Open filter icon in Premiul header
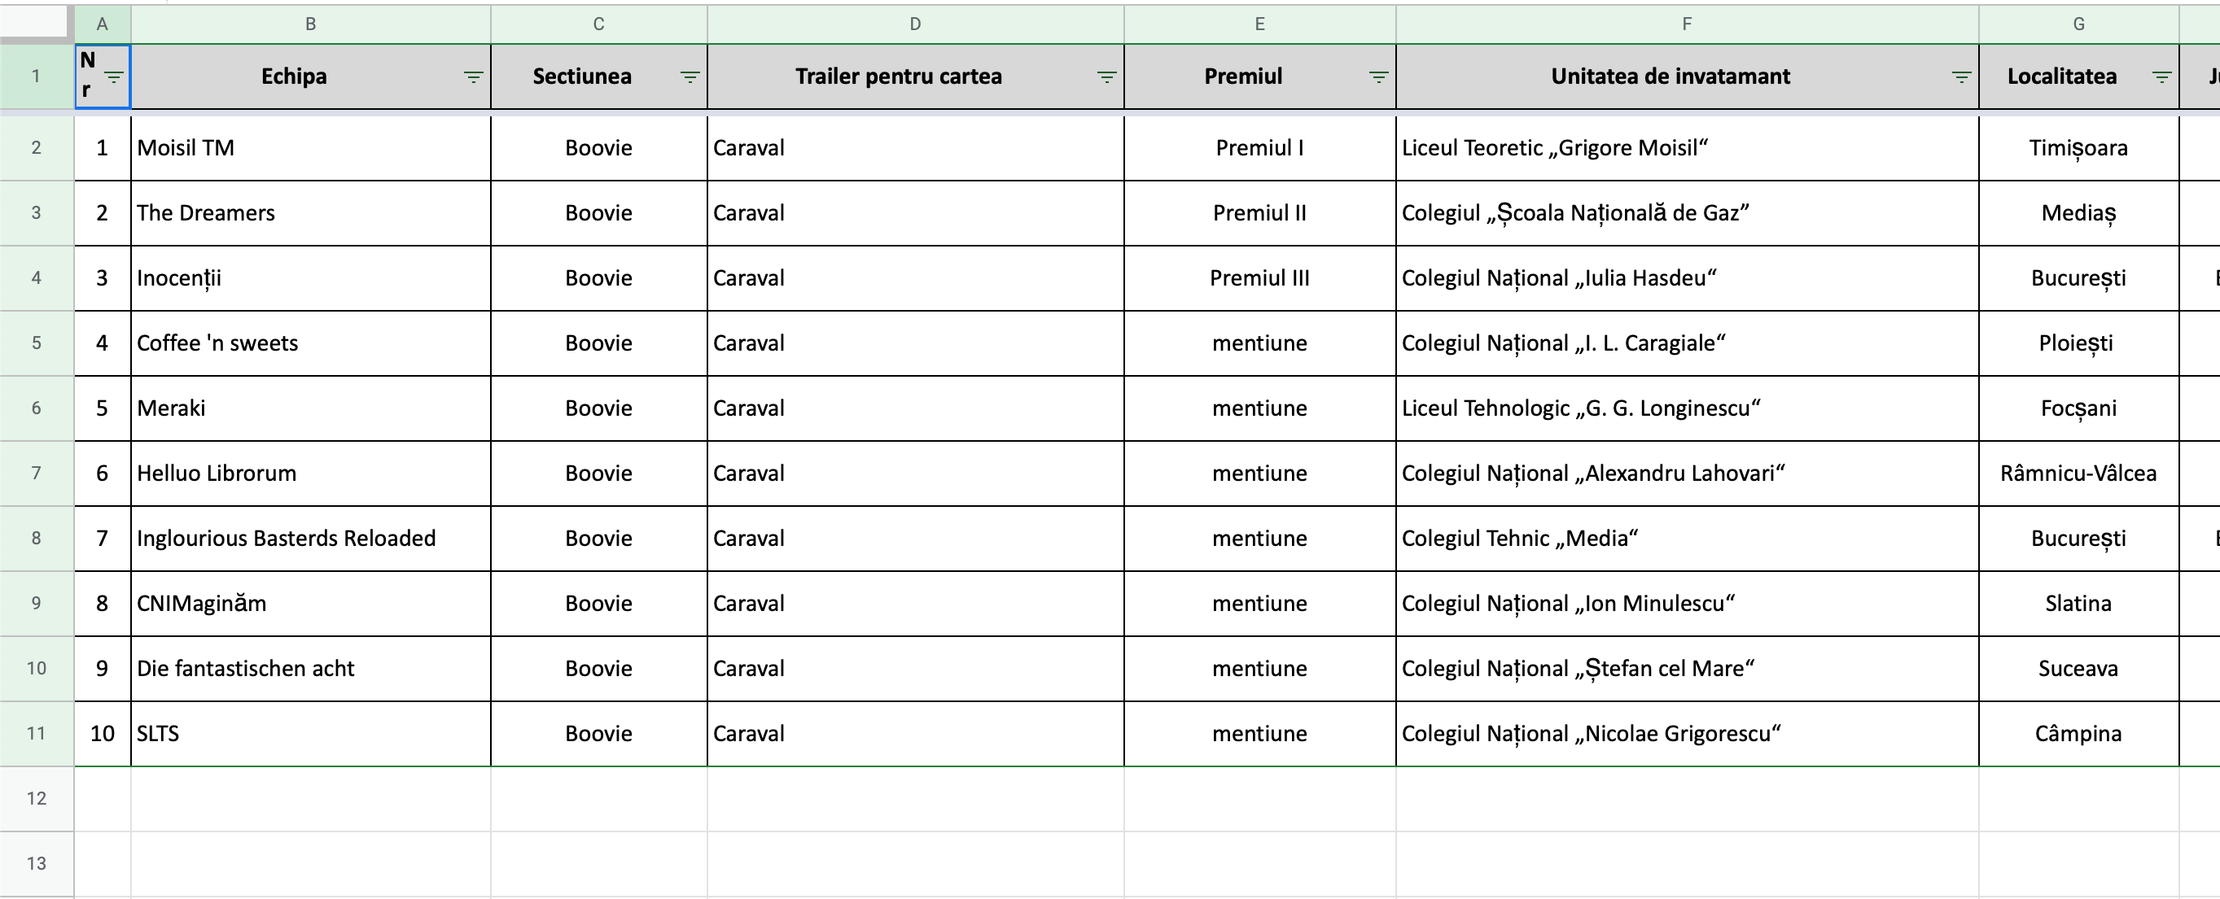The height and width of the screenshot is (899, 2220). [x=1379, y=76]
